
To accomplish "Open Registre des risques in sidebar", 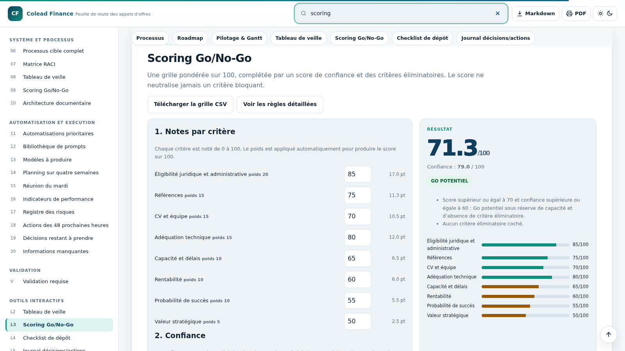I will tap(59, 212).
